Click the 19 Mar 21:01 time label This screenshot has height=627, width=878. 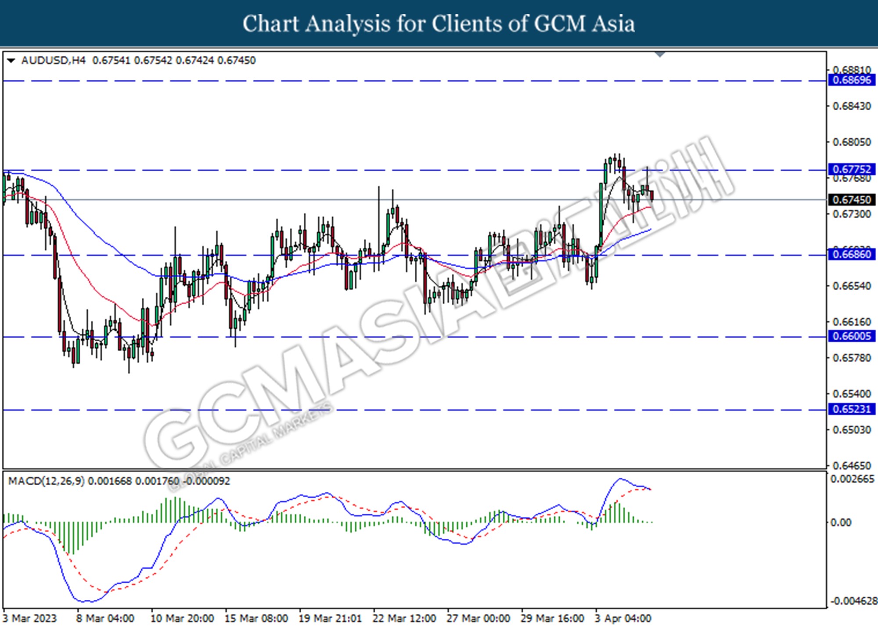point(330,618)
